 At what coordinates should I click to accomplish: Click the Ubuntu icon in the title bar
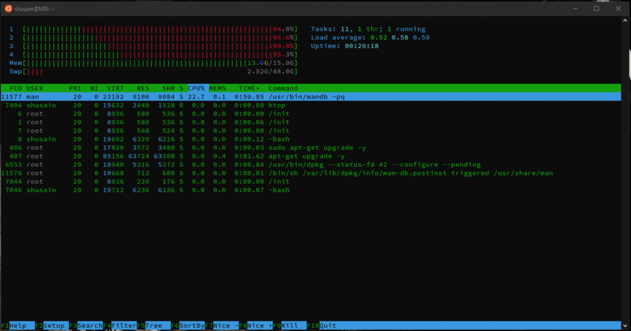[8, 8]
